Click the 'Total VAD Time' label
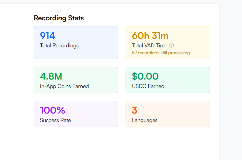The image size is (242, 160). click(150, 46)
